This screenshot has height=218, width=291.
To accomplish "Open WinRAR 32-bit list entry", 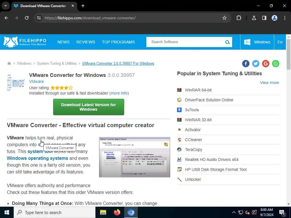I will pos(228,120).
